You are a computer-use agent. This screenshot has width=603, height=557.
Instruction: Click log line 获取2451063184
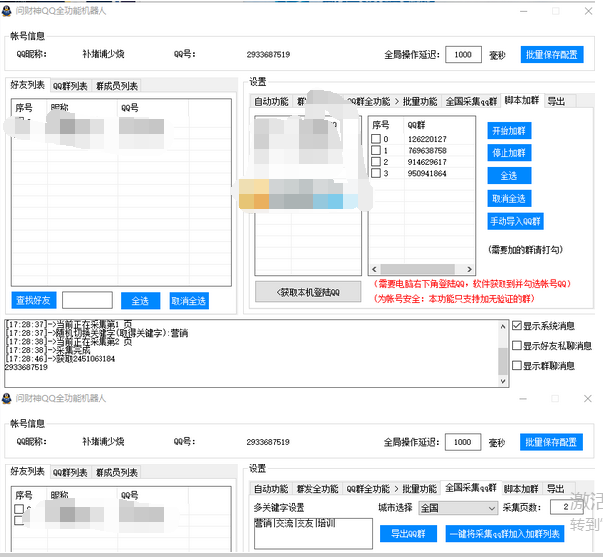[60, 359]
